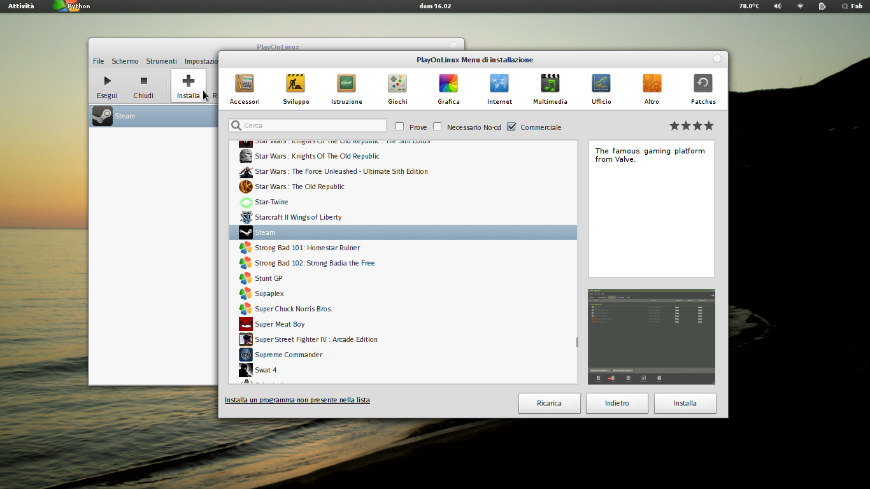The image size is (870, 489).
Task: Open the Patches category
Action: click(703, 89)
